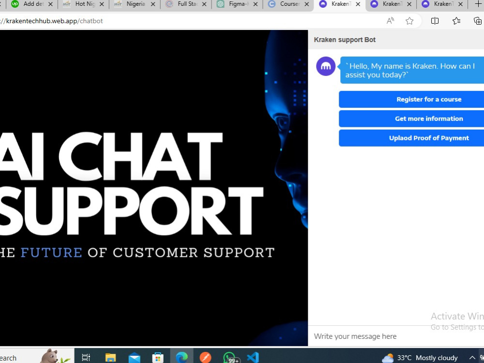Image resolution: width=484 pixels, height=363 pixels.
Task: Open the orange Postman icon on taskbar
Action: [205, 358]
